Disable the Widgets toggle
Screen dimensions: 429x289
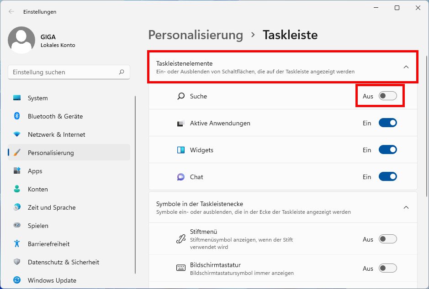tap(388, 150)
